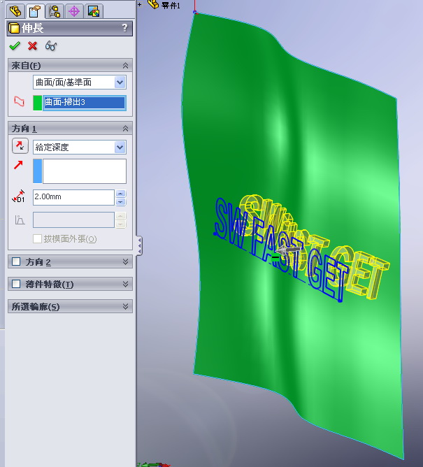
Task: Click the blue swatch beside direction box
Action: [x=37, y=171]
